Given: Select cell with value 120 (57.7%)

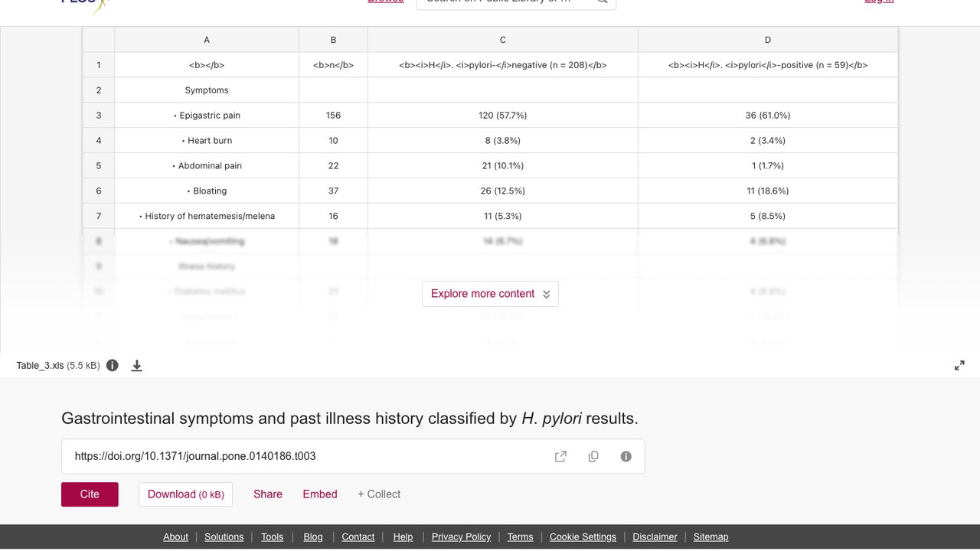Looking at the screenshot, I should [503, 116].
